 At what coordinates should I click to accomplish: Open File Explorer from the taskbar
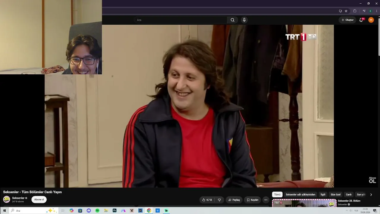pyautogui.click(x=106, y=210)
